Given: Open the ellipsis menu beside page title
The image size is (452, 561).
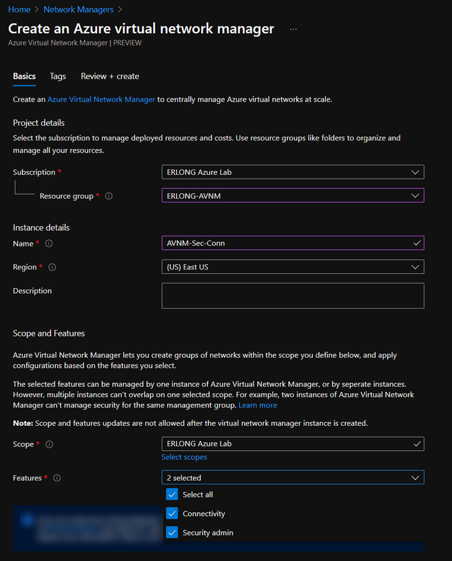Looking at the screenshot, I should click(x=293, y=29).
